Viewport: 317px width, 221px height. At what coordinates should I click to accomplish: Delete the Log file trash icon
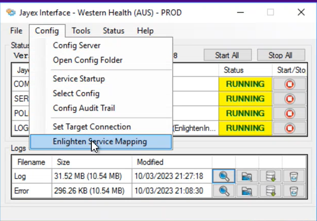(x=294, y=176)
